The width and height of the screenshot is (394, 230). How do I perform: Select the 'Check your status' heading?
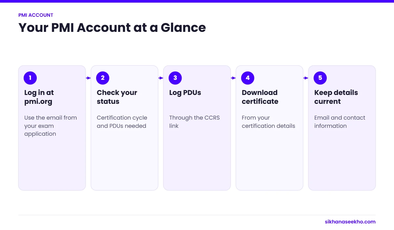click(x=117, y=97)
